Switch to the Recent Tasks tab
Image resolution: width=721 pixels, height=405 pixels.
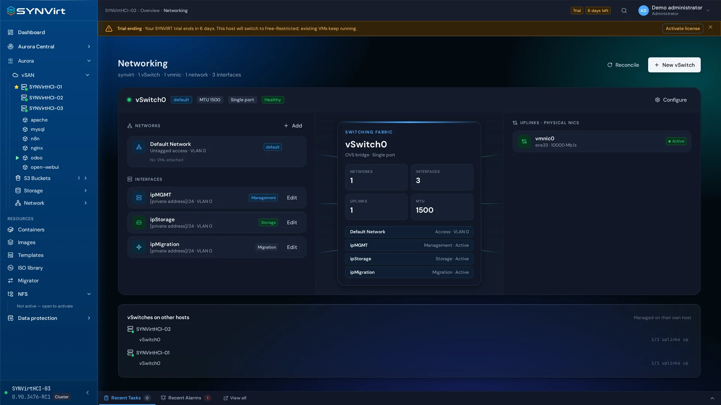[127, 398]
